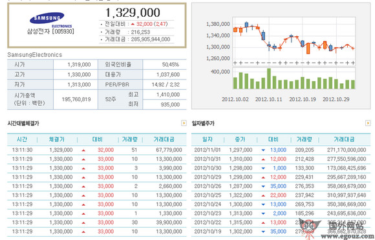Click the 대용가 value 1,037,600
375x240 pixels.
point(168,75)
